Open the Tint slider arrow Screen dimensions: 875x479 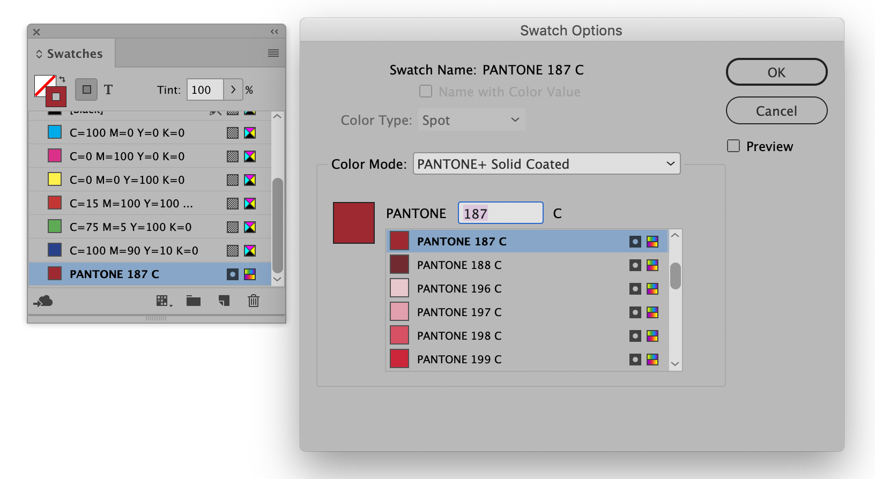tap(233, 89)
